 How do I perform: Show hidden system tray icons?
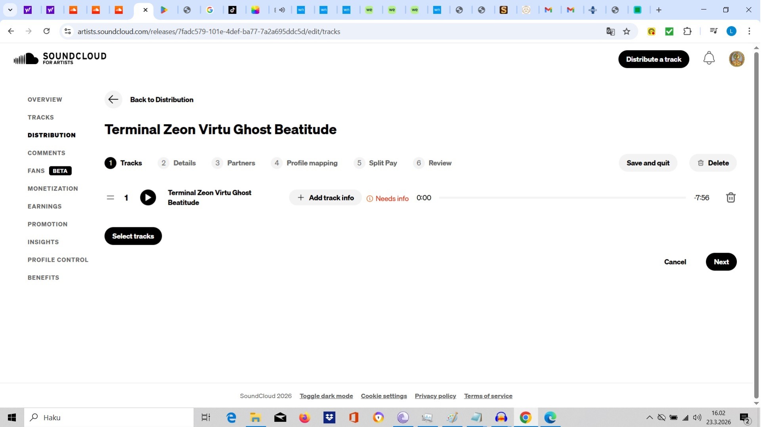[x=649, y=417]
